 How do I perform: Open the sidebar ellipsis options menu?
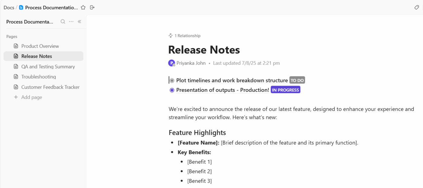(x=71, y=21)
